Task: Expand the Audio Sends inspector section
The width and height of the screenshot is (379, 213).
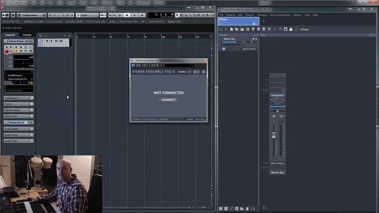Action: tap(18, 135)
